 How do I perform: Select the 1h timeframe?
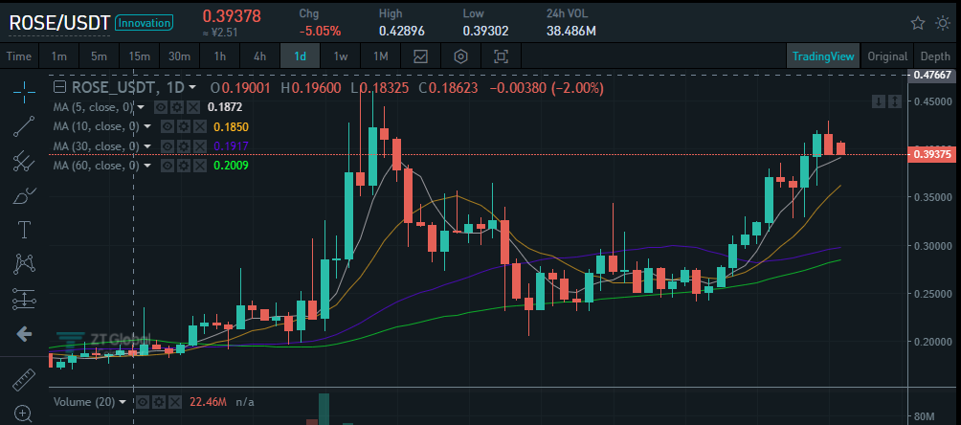pyautogui.click(x=219, y=56)
